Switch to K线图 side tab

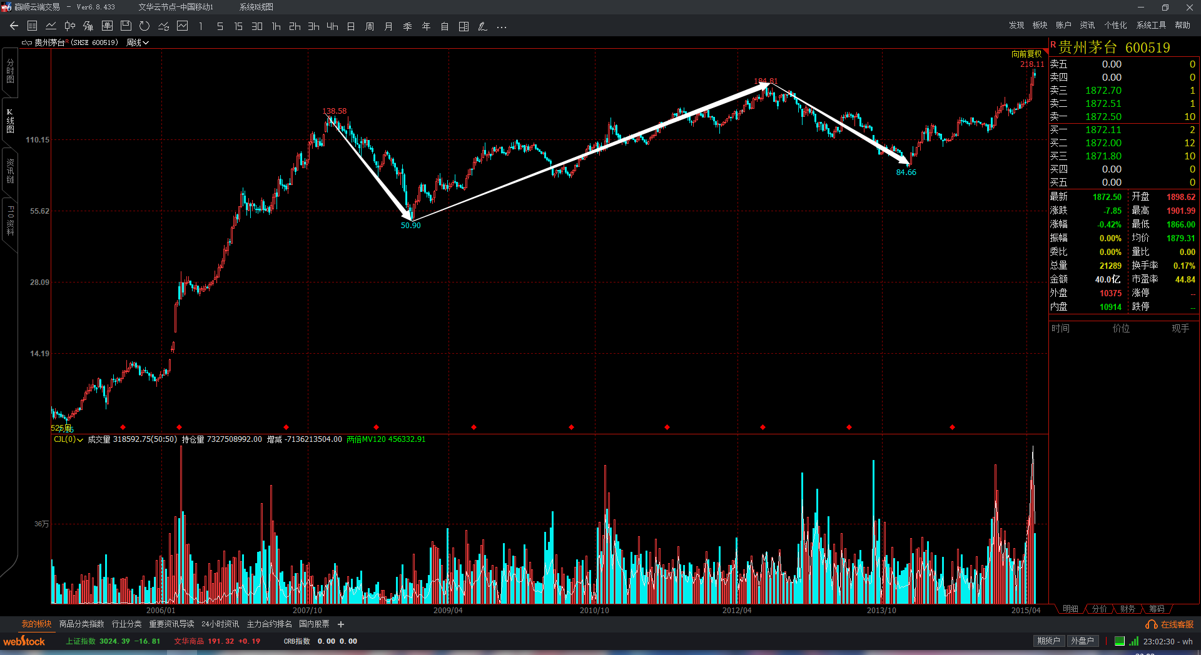click(x=10, y=121)
